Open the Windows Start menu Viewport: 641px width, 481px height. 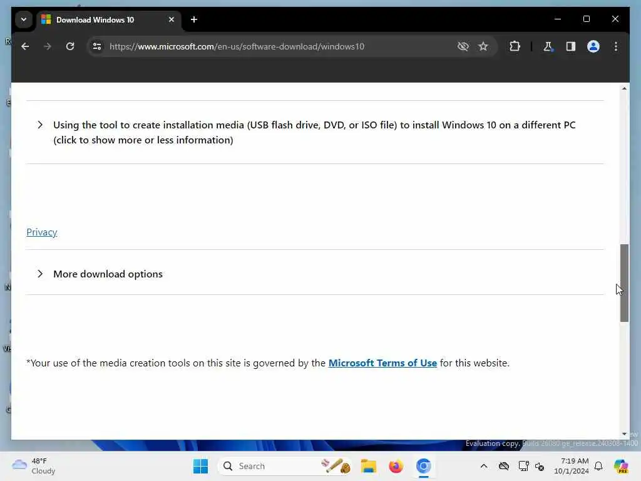click(x=200, y=466)
